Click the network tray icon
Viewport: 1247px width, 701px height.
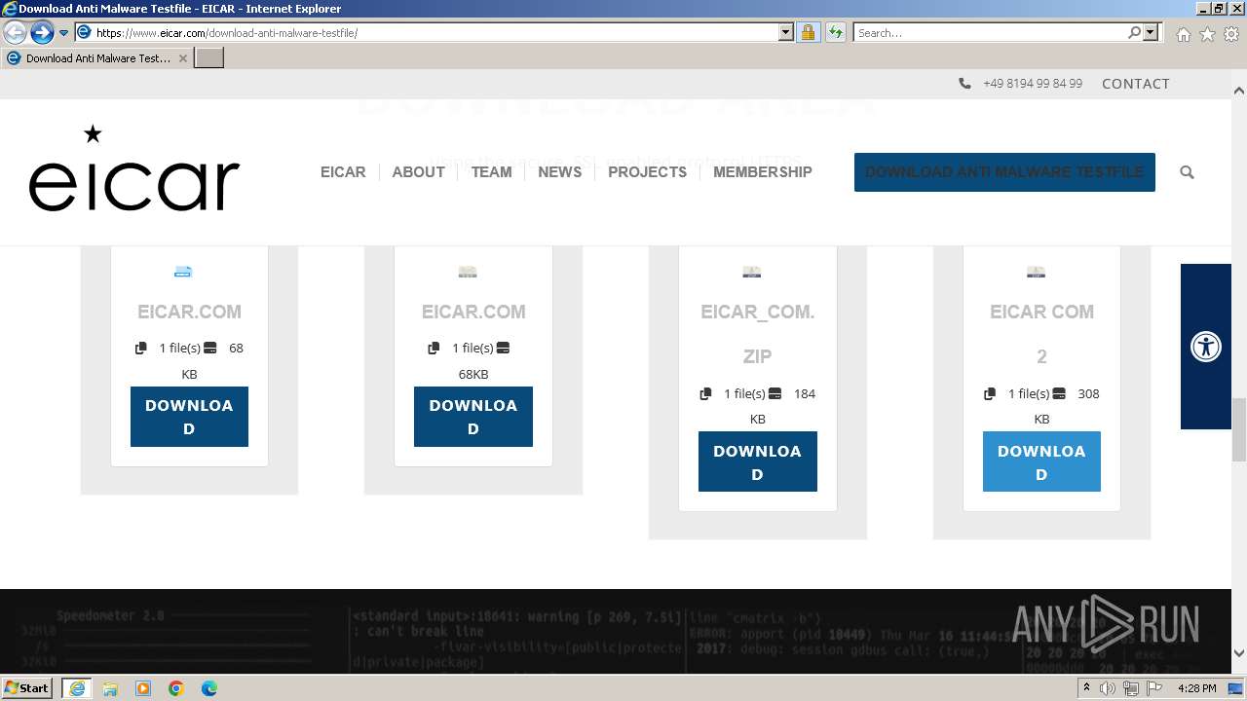pyautogui.click(x=1131, y=688)
